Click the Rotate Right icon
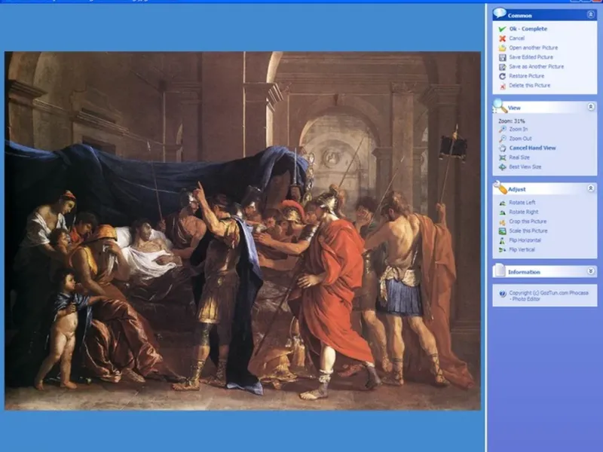Image resolution: width=603 pixels, height=452 pixels. point(502,212)
